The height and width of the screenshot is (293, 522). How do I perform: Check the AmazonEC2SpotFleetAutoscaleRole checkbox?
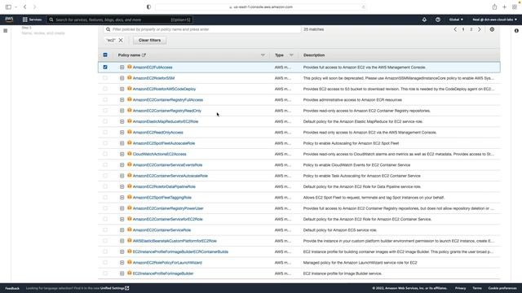(105, 143)
